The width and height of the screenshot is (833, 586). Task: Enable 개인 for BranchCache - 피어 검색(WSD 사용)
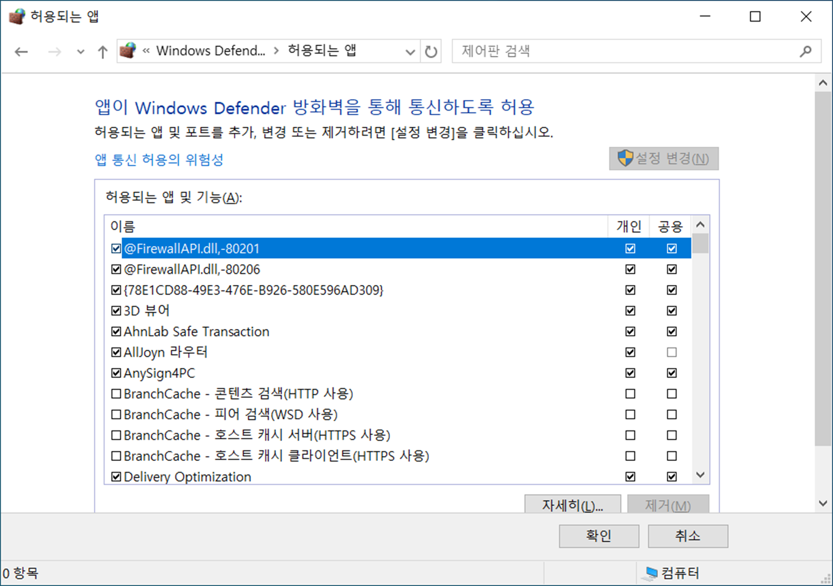pyautogui.click(x=630, y=414)
